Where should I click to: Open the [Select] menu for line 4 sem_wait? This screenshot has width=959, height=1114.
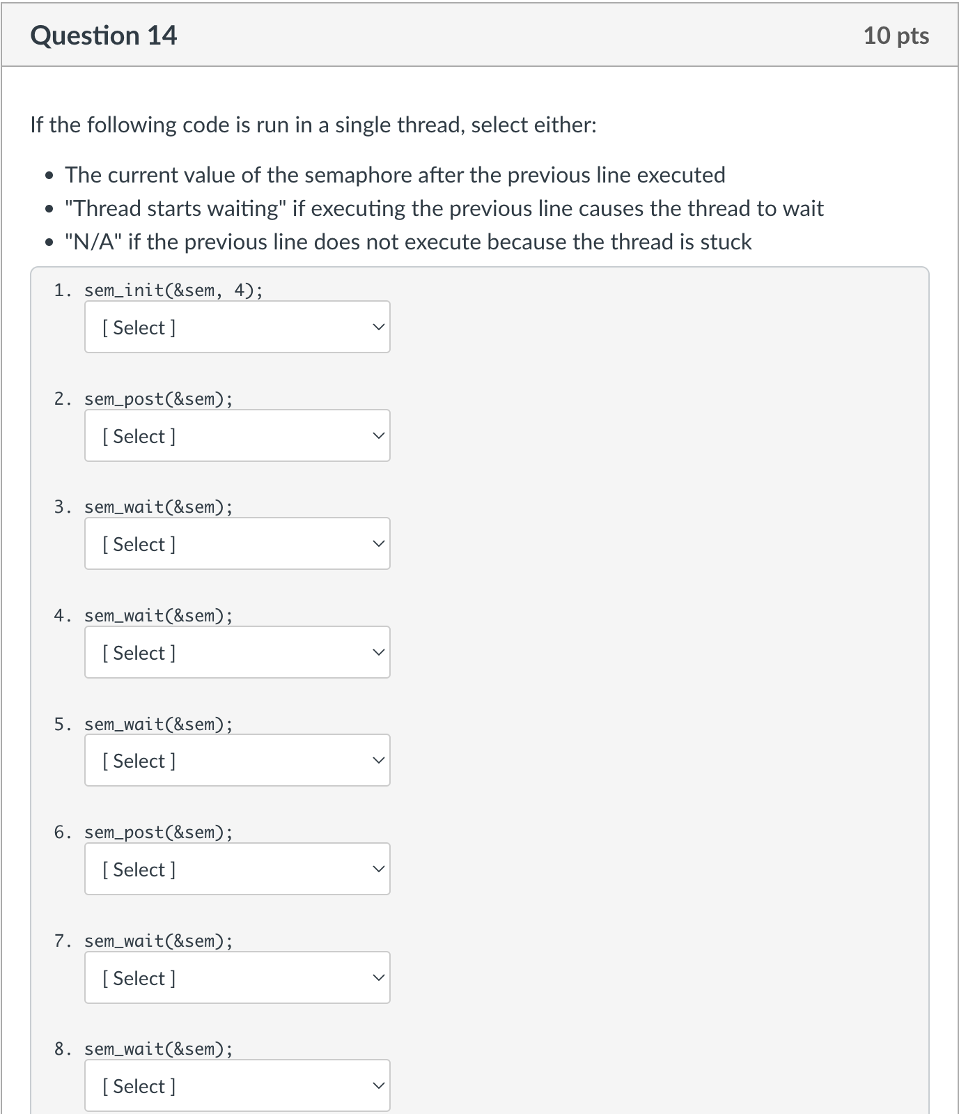[x=237, y=652]
